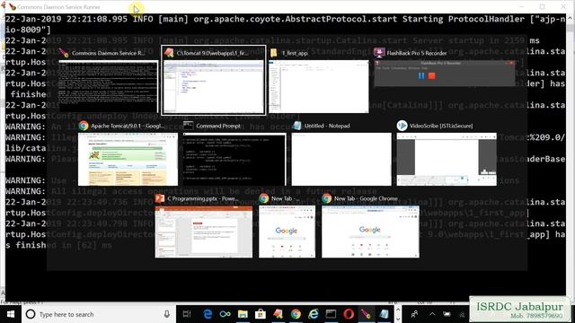Click the editor icon beside C:\Tomcat 9.0 title

pos(169,53)
